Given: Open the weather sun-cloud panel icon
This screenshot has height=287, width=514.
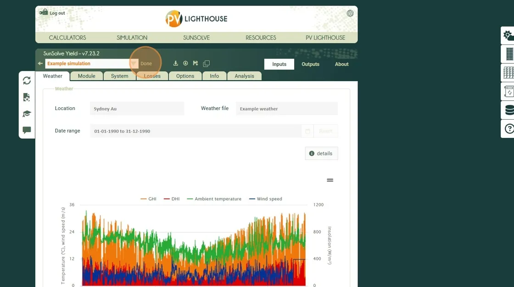Looking at the screenshot, I should click(508, 36).
